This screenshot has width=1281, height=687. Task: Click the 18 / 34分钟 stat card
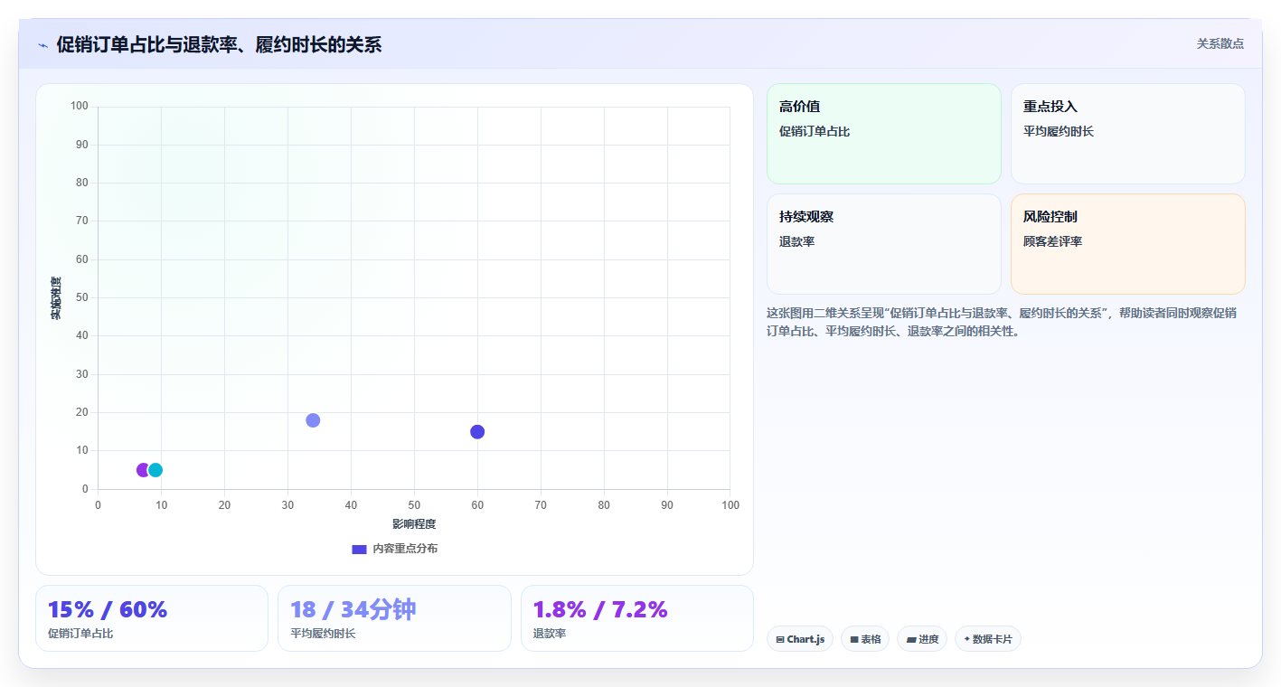click(394, 618)
